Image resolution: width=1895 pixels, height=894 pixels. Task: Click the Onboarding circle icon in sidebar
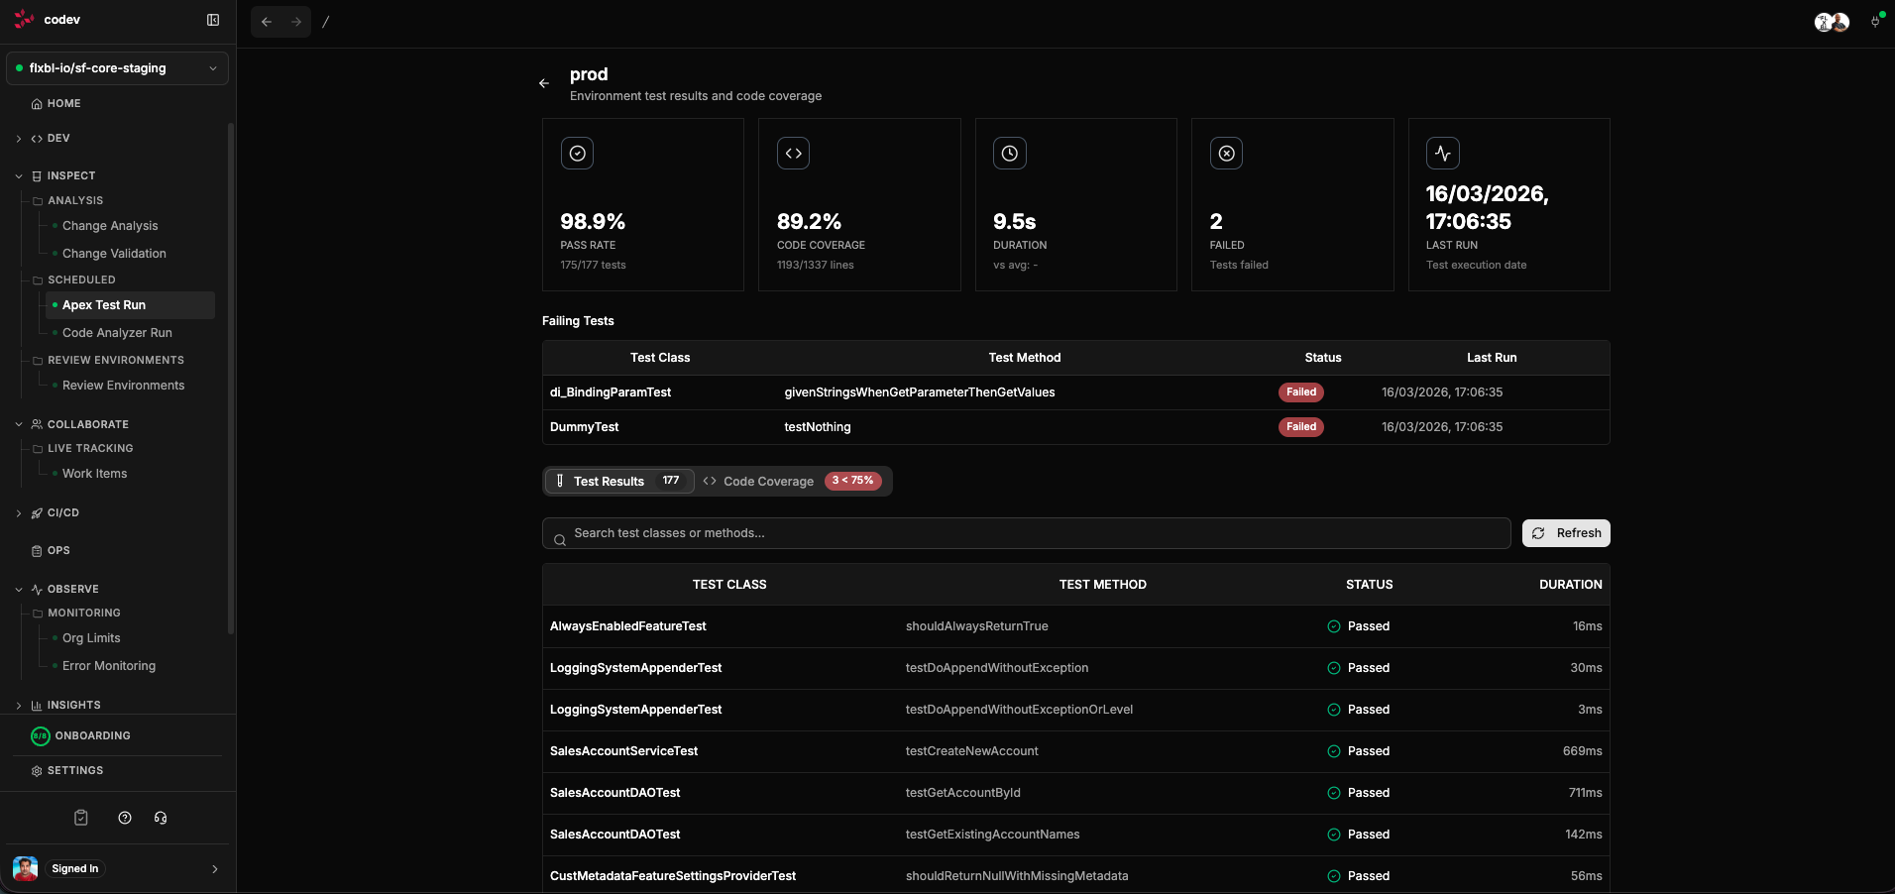39,735
